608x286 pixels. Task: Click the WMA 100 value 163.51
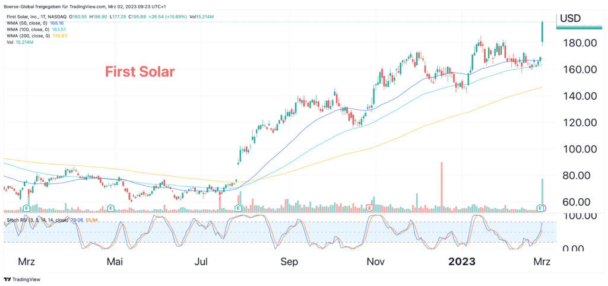click(x=59, y=29)
